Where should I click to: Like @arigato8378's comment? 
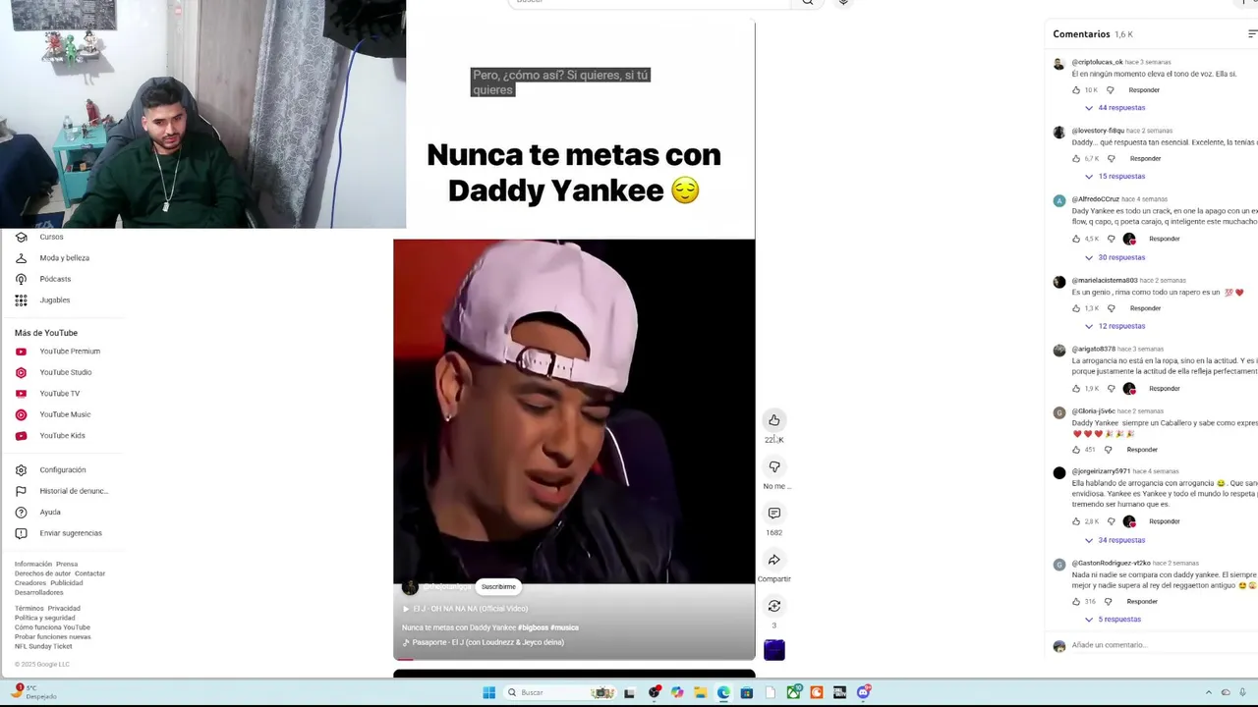point(1076,389)
